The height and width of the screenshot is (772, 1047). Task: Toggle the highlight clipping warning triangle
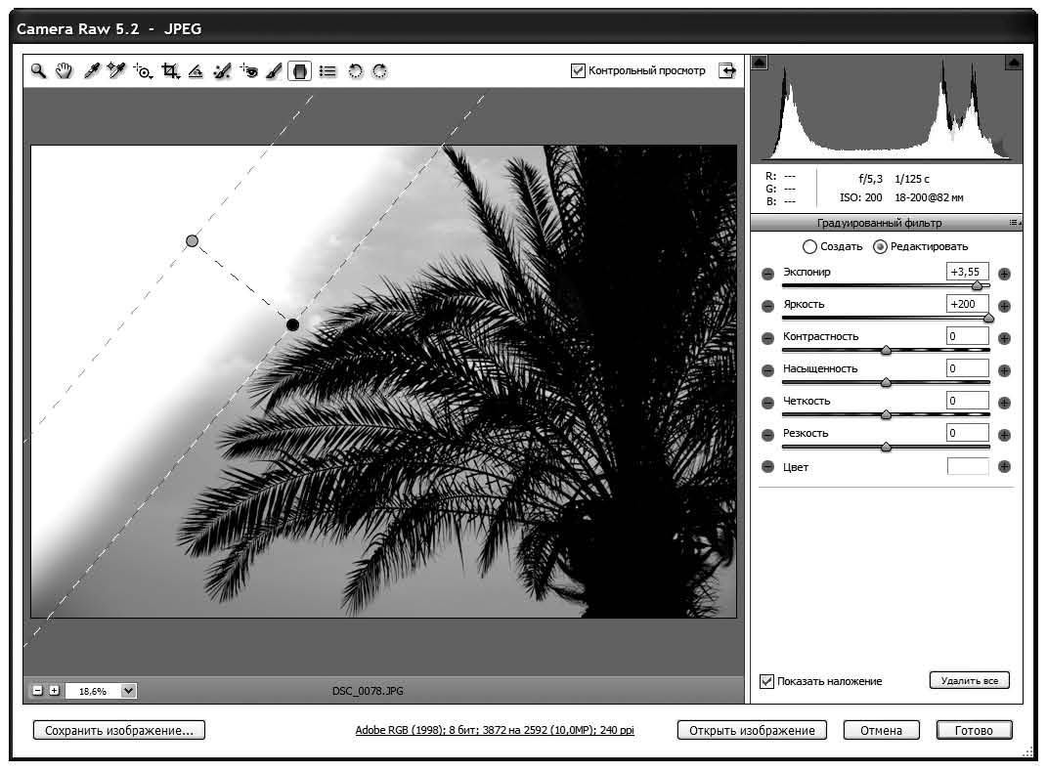click(1013, 63)
